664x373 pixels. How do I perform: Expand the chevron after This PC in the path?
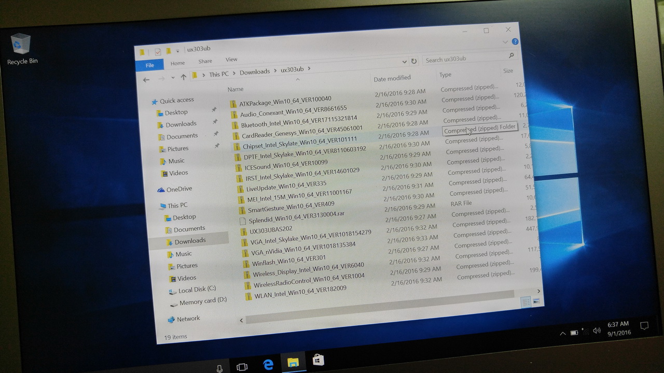(234, 74)
